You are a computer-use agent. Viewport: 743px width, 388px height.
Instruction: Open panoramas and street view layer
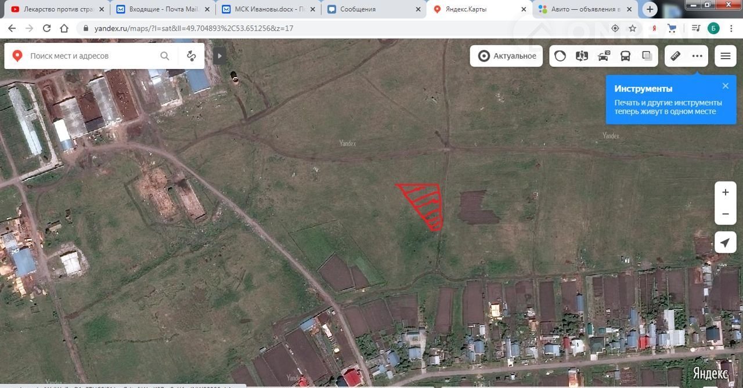click(582, 56)
